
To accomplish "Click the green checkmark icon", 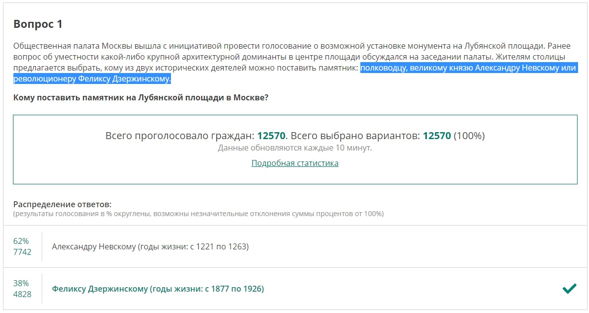I will tap(569, 289).
